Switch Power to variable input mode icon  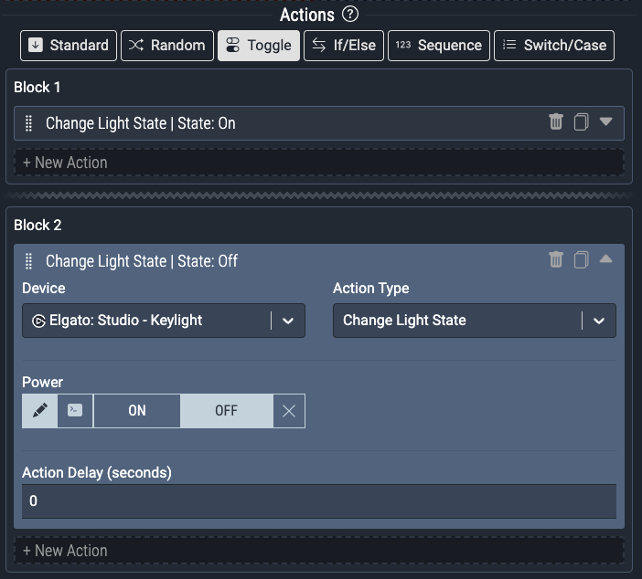coord(75,411)
